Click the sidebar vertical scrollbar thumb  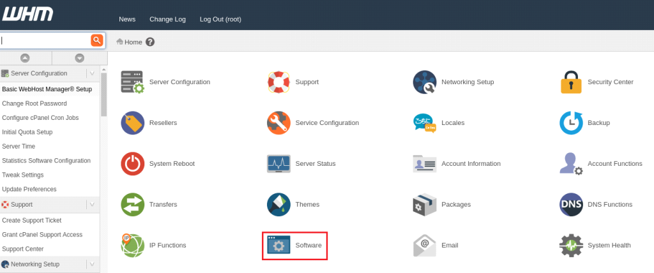104,94
